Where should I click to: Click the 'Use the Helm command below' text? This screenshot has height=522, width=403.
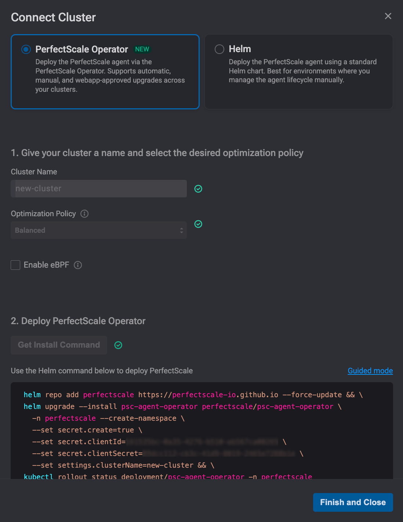click(102, 371)
